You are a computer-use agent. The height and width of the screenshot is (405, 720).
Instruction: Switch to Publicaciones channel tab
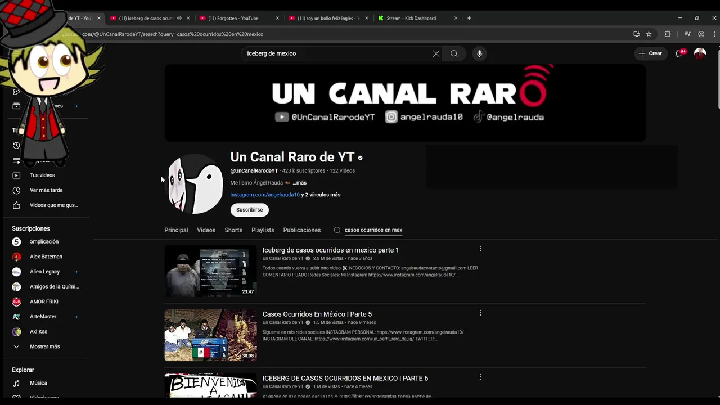click(x=302, y=230)
